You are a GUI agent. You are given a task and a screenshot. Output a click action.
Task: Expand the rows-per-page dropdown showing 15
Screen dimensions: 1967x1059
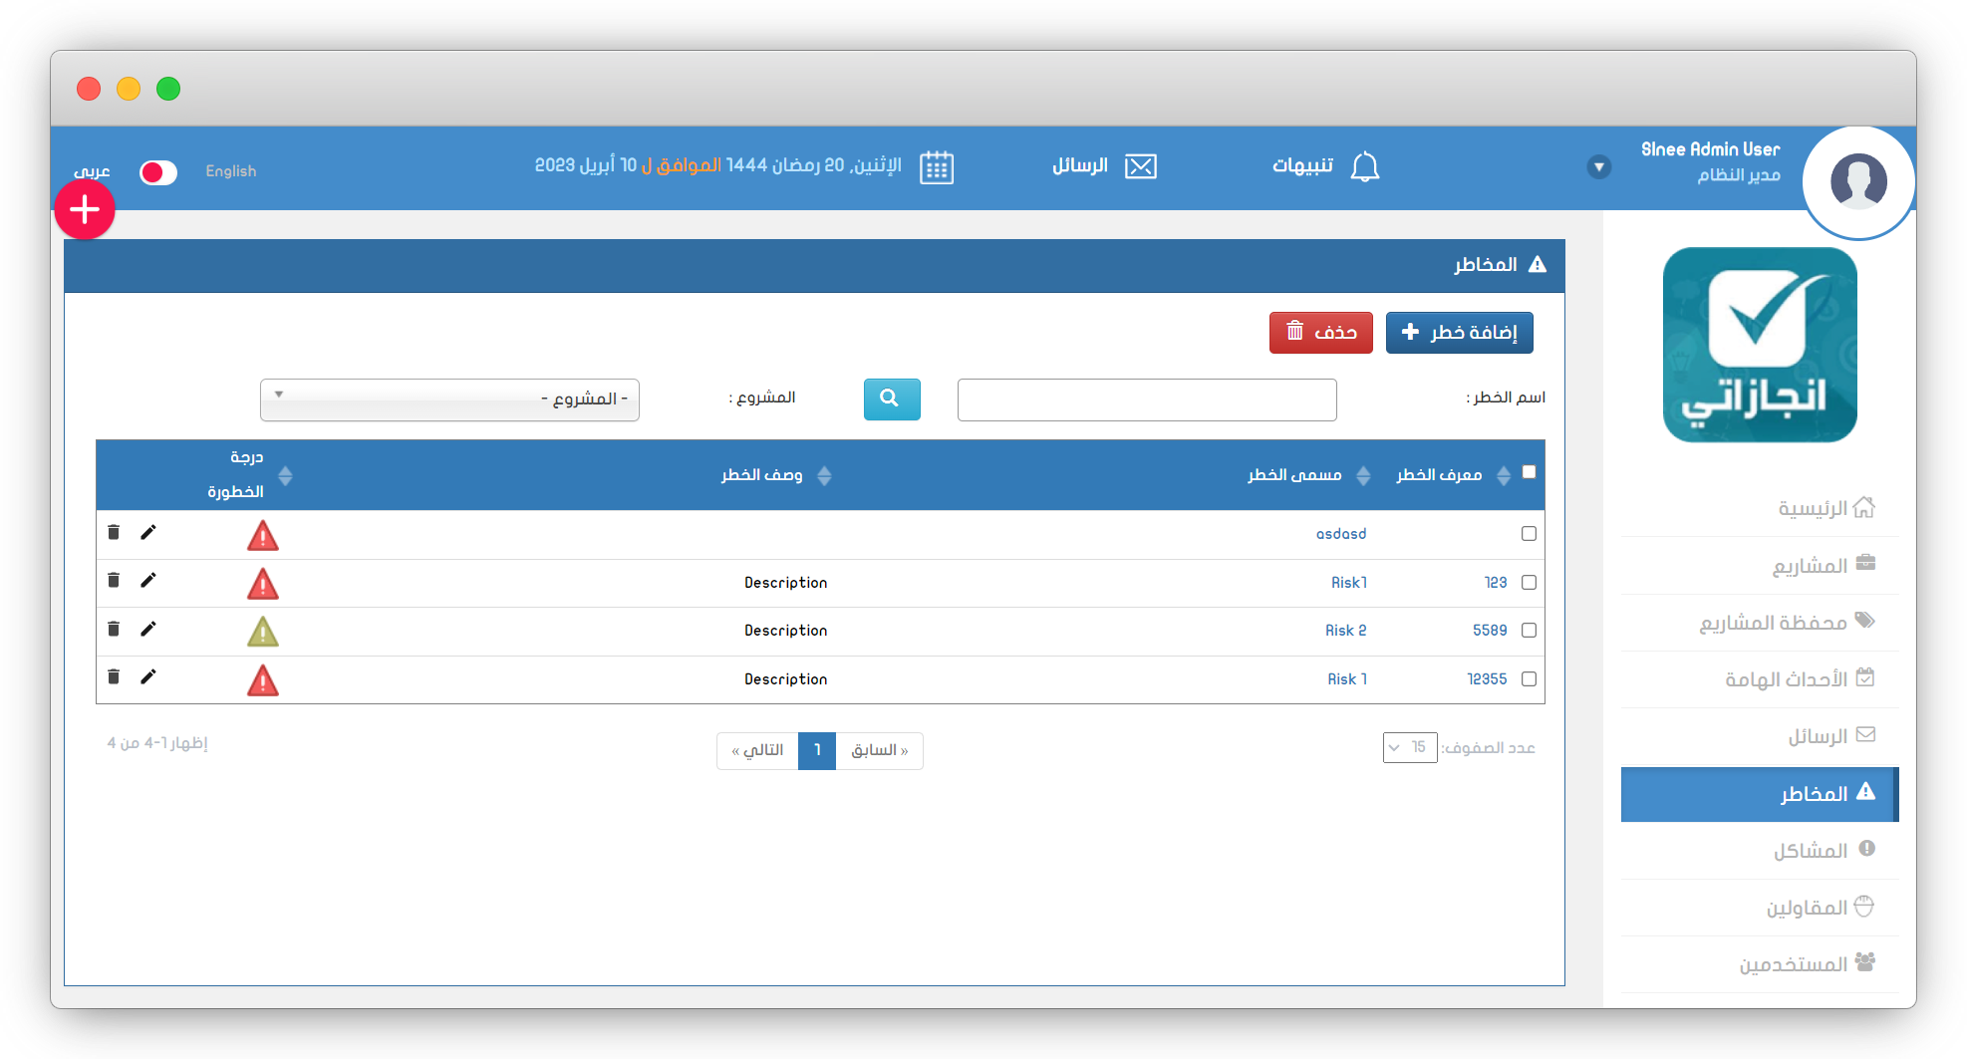click(1409, 747)
